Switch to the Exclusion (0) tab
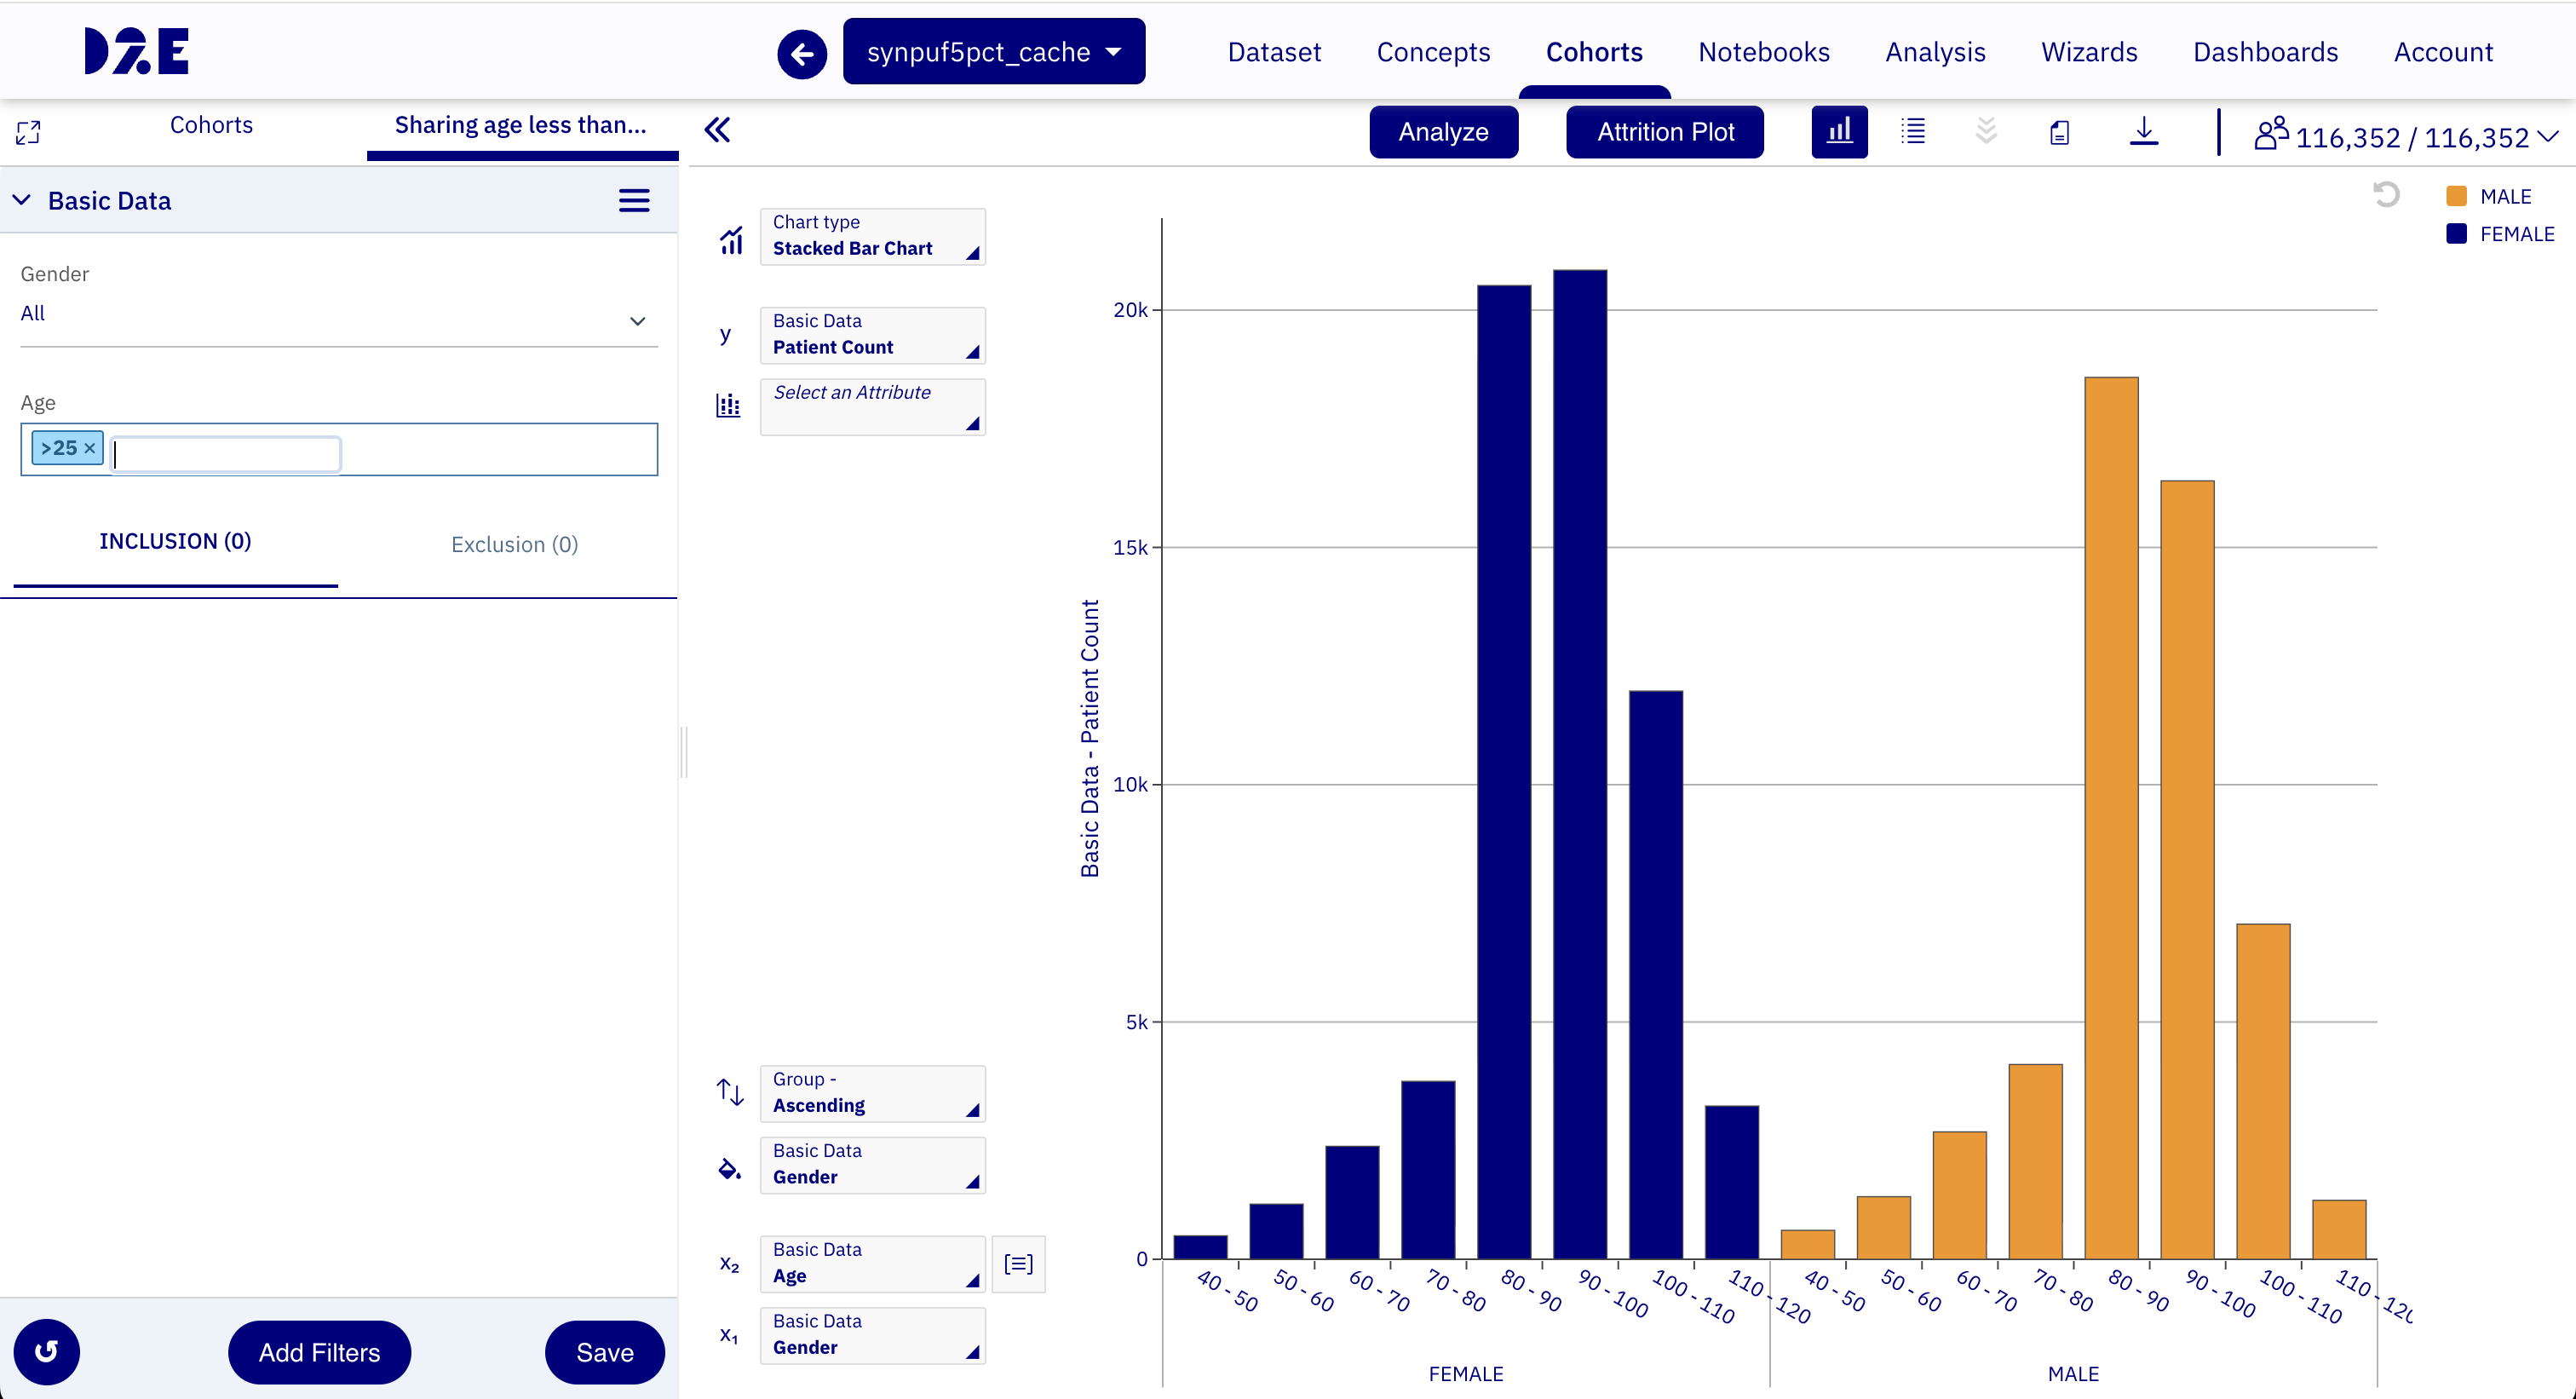 point(514,544)
